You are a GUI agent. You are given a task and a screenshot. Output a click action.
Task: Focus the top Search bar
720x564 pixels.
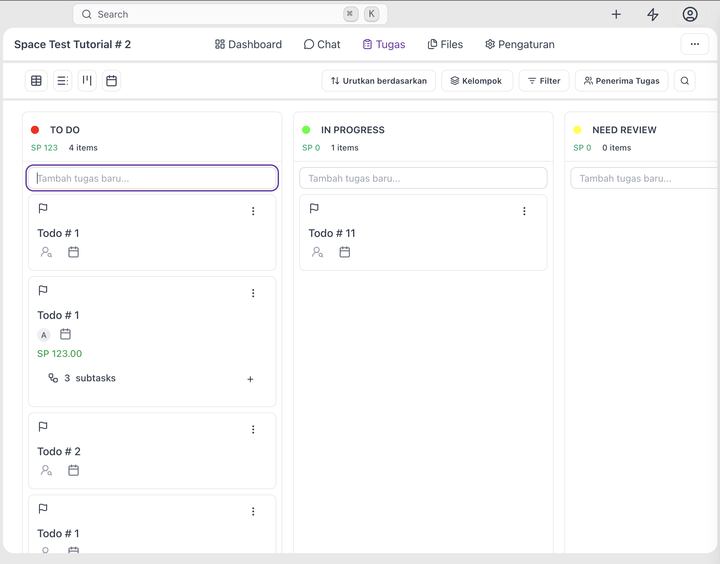230,14
